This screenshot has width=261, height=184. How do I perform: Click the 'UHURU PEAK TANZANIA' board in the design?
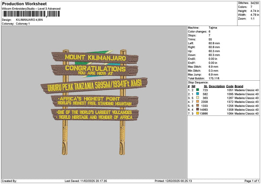coord(94,85)
